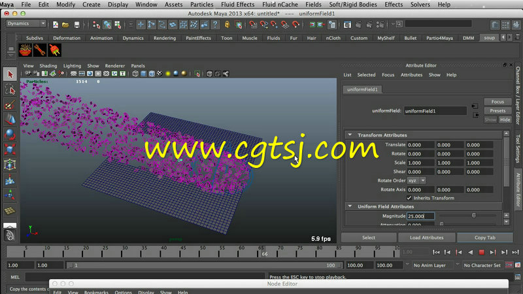Toggle Attribute Editor sidebar icon top right
Viewport: 523px width, 294px height.
tap(495, 25)
